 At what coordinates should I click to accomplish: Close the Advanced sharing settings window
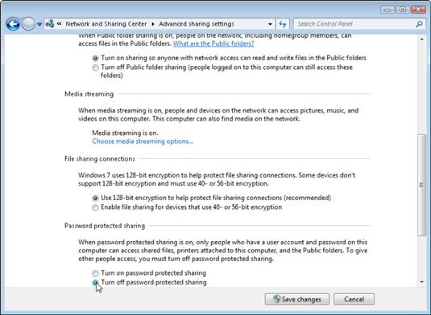pyautogui.click(x=418, y=10)
